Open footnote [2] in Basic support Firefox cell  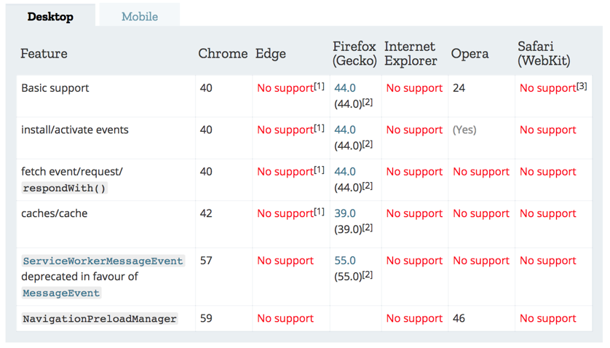tap(368, 102)
